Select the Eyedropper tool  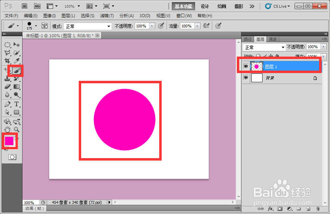17,61
